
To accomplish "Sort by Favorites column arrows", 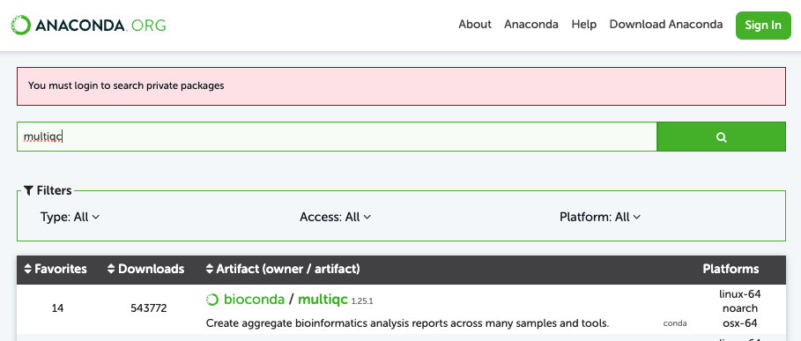I will pos(28,269).
